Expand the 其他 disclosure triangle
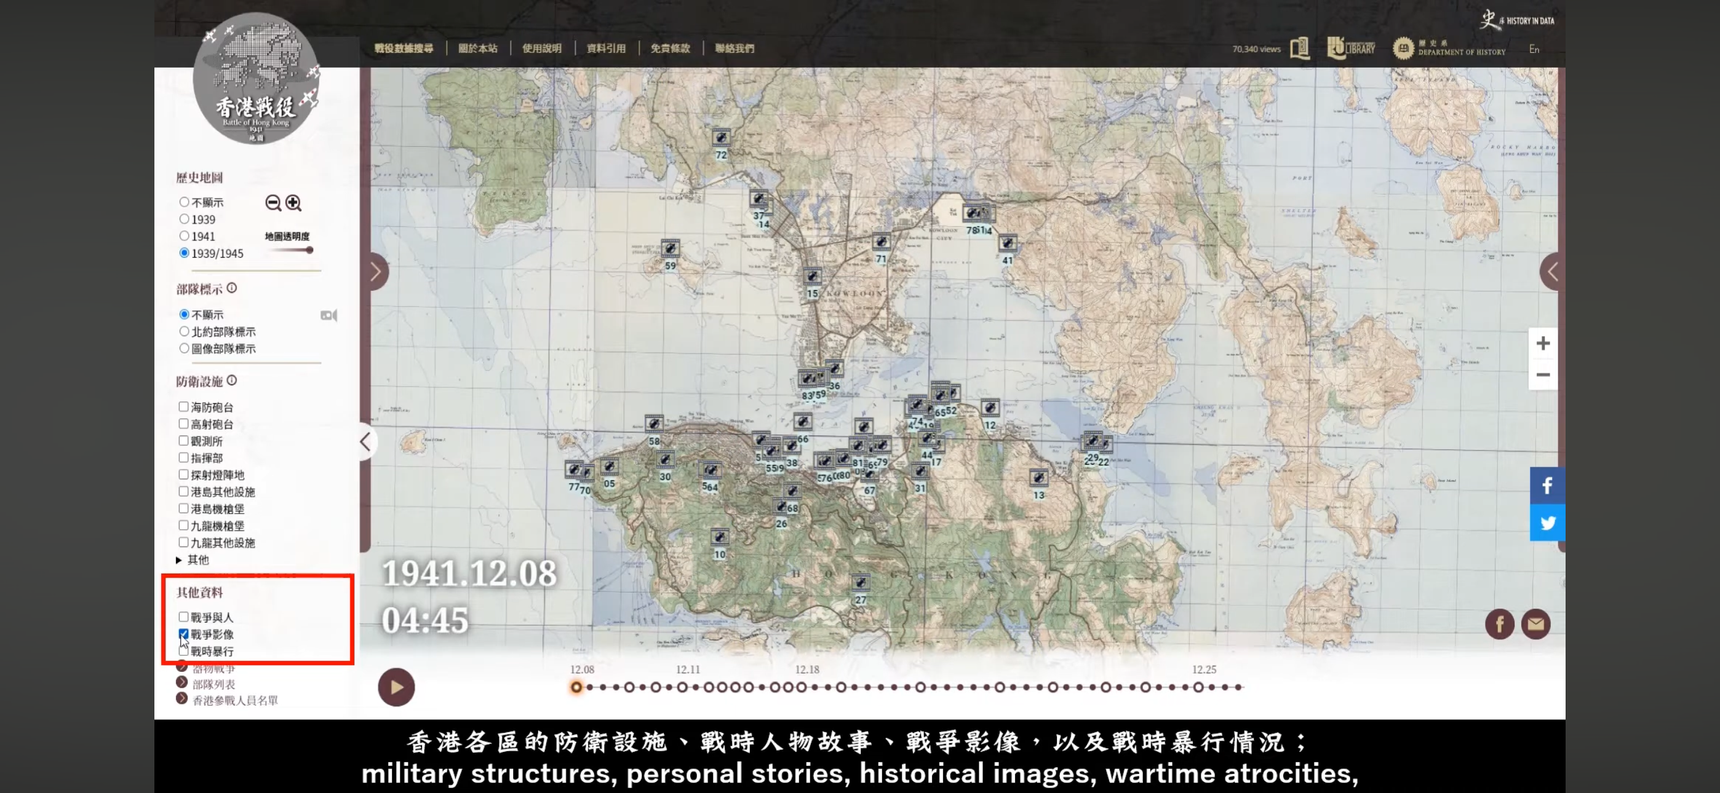1720x793 pixels. click(179, 560)
